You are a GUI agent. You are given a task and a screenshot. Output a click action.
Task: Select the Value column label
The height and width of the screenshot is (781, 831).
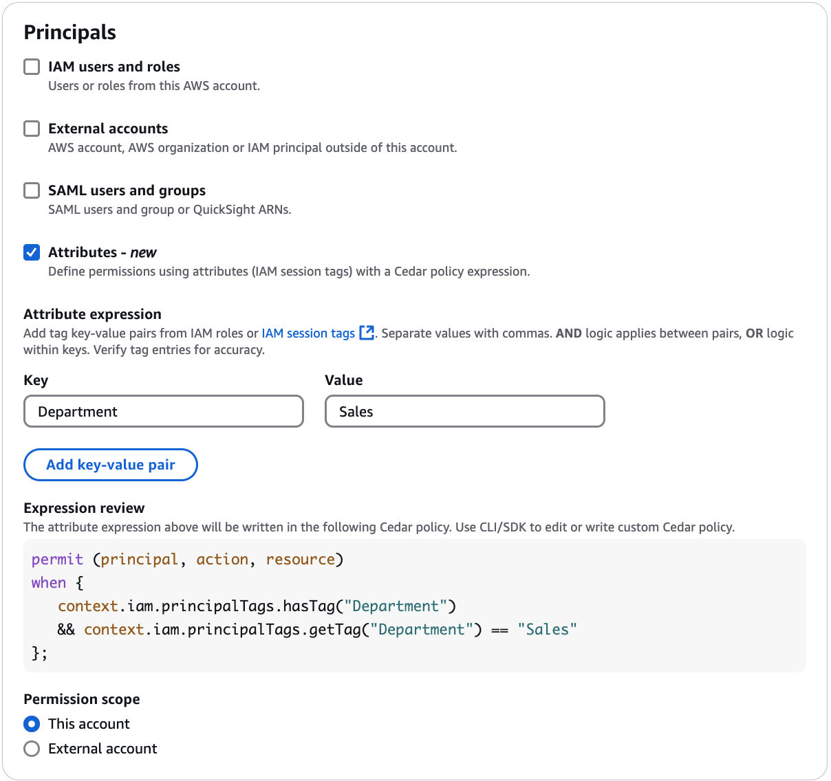coord(343,380)
